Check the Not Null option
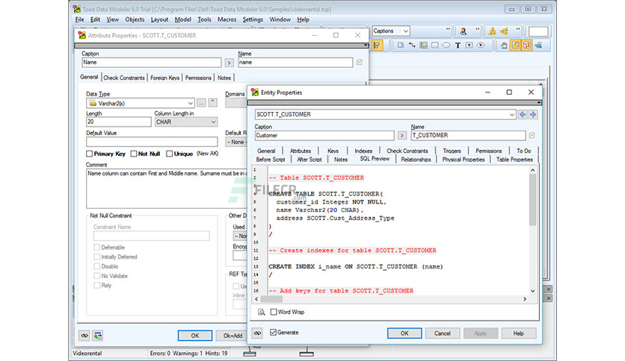This screenshot has width=625, height=361. point(134,154)
